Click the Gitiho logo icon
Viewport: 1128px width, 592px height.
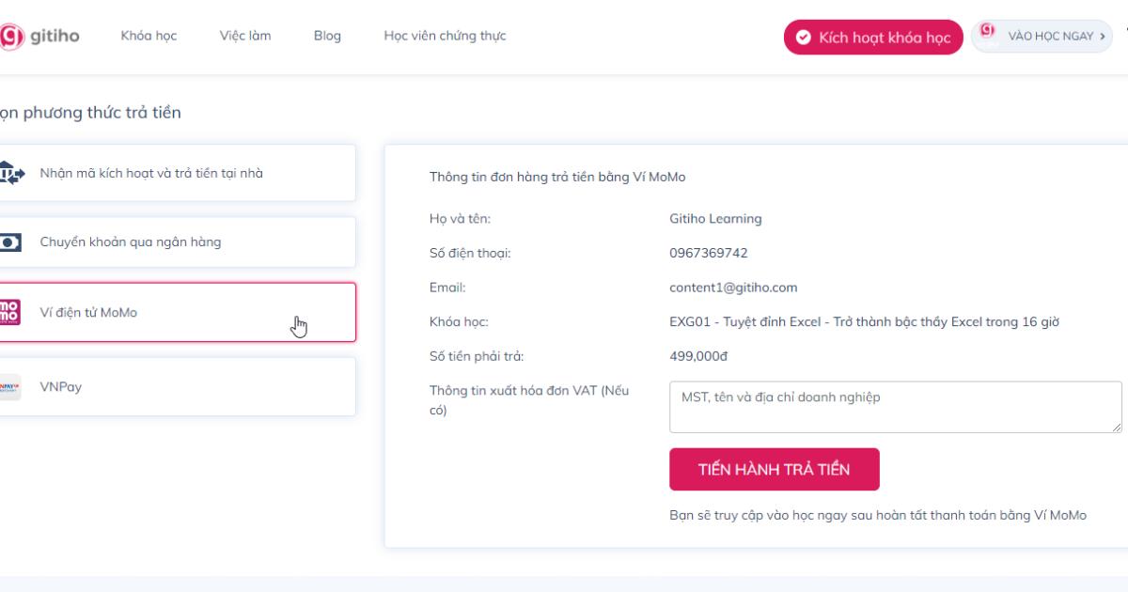pyautogui.click(x=10, y=37)
